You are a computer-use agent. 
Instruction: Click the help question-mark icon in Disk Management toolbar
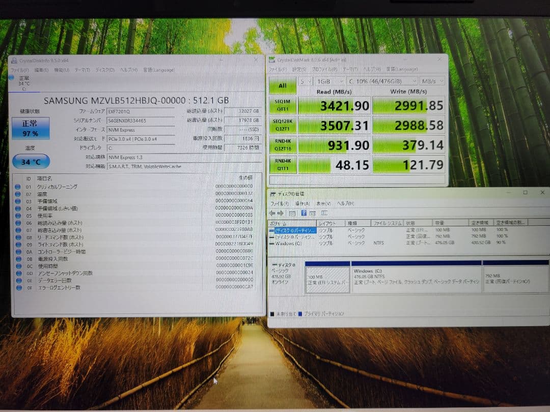(304, 213)
